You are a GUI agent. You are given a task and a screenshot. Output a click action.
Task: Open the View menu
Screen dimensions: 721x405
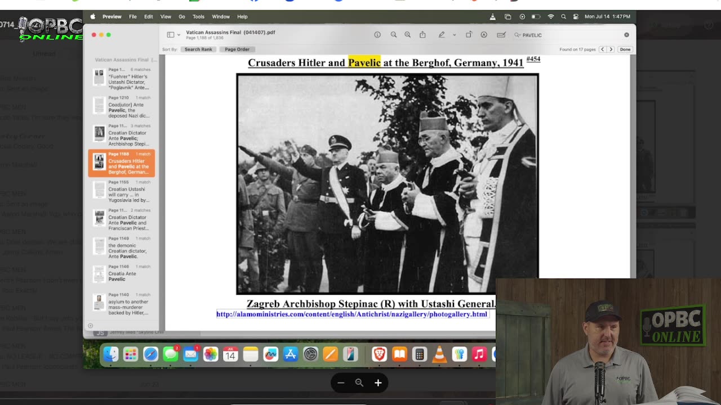click(166, 17)
